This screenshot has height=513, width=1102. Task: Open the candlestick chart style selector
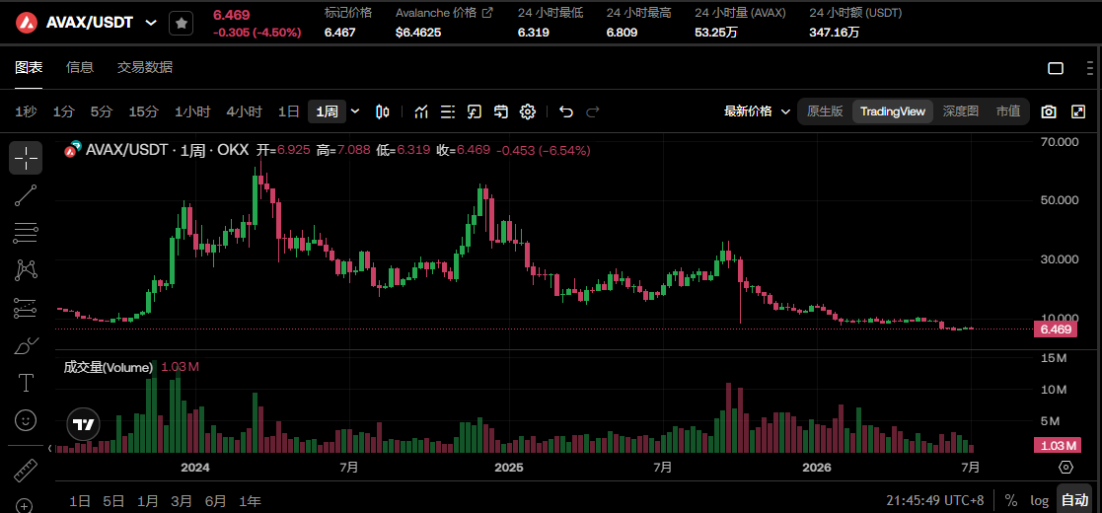(383, 111)
